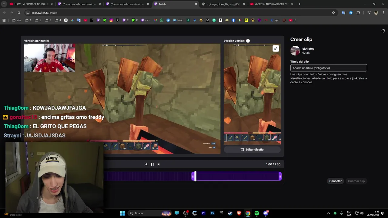The height and width of the screenshot is (218, 388).
Task: Open a new browser tab
Action: coord(299,4)
